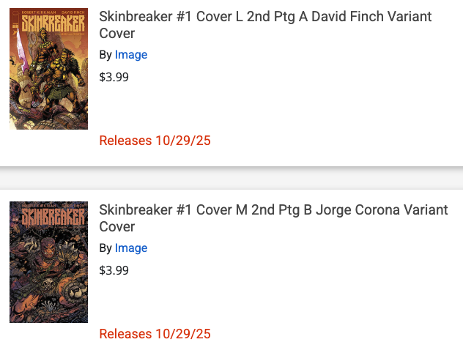The image size is (463, 353).
Task: Visit Image publisher link for Cover M
Action: pos(131,248)
